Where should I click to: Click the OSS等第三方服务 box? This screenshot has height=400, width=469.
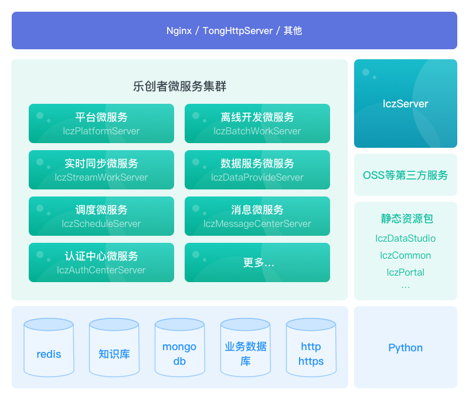tap(405, 175)
